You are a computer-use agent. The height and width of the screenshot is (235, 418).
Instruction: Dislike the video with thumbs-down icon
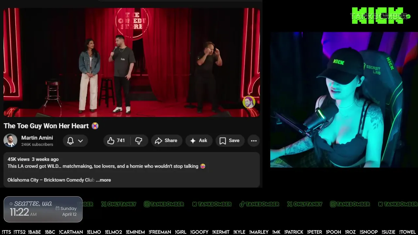pyautogui.click(x=139, y=141)
